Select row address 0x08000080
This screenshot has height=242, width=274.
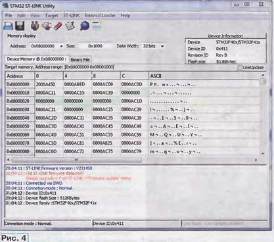(20, 151)
